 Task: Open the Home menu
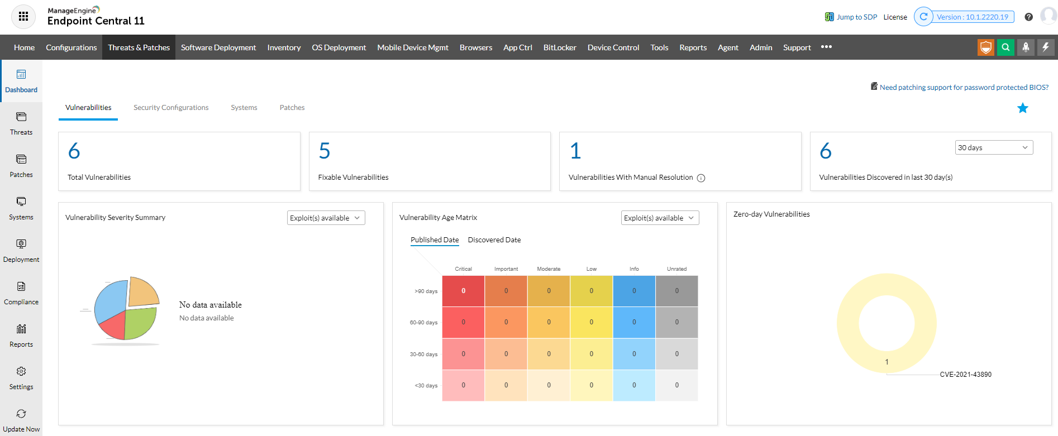[x=24, y=47]
